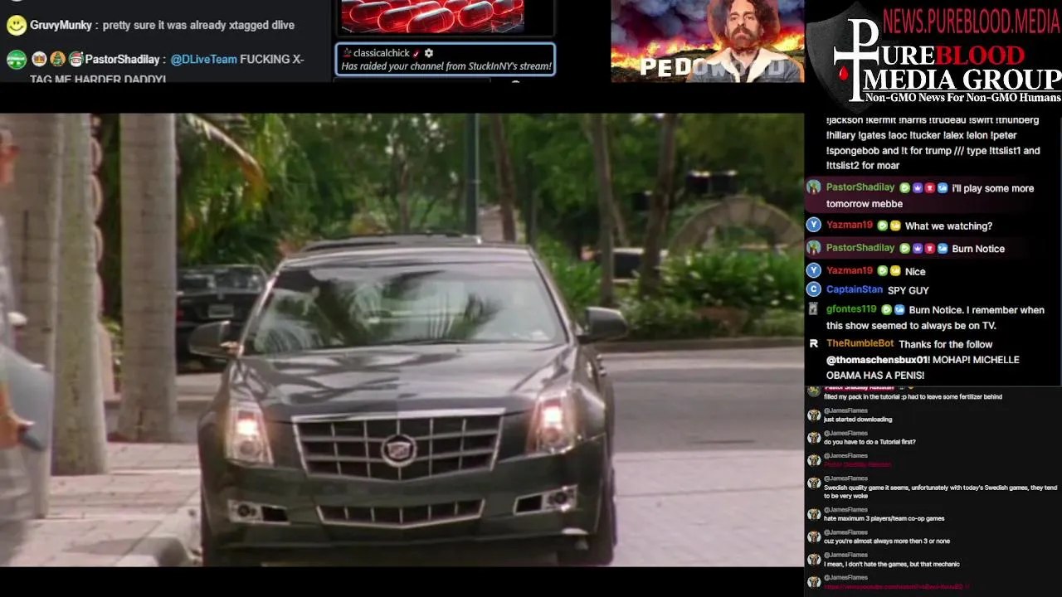This screenshot has width=1062, height=597.
Task: Click 'do you have to do a Tutorial first?' message
Action: click(870, 442)
